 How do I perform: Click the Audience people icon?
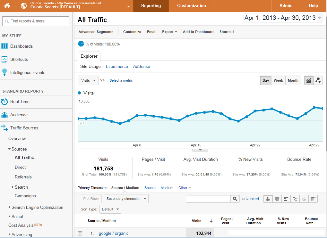[4, 115]
